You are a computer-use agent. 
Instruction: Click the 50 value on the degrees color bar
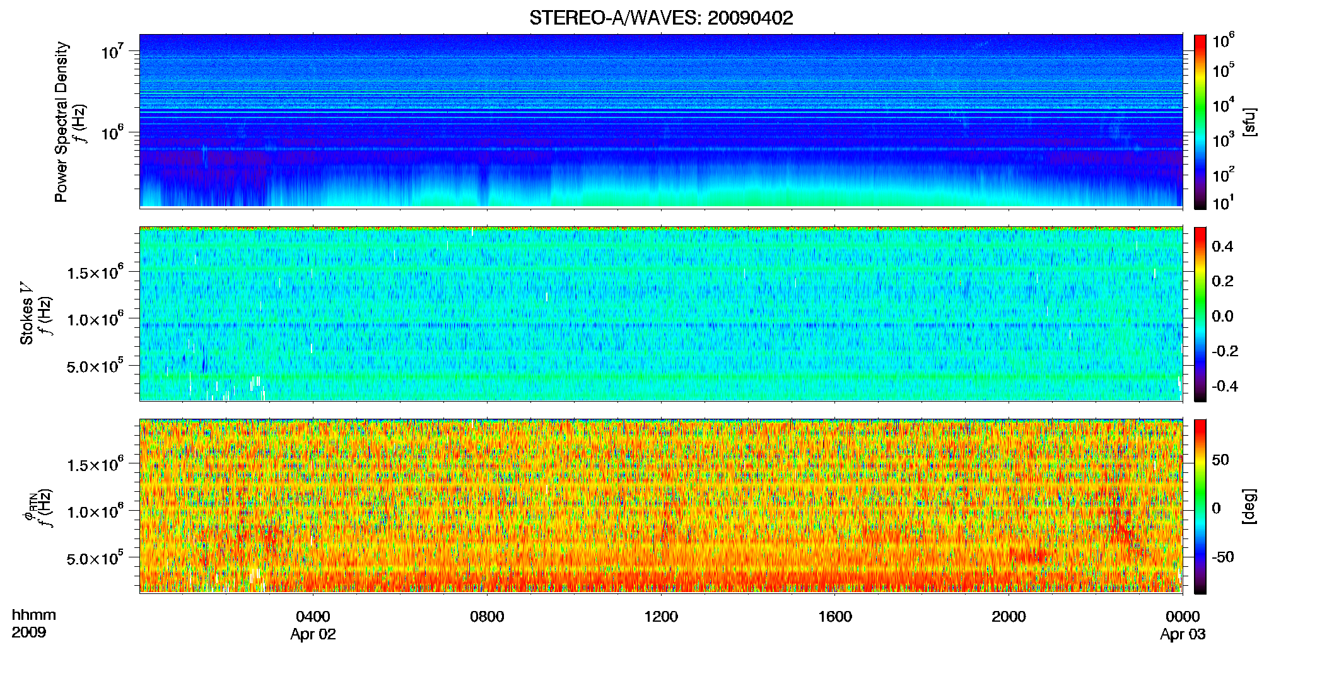(x=1220, y=459)
